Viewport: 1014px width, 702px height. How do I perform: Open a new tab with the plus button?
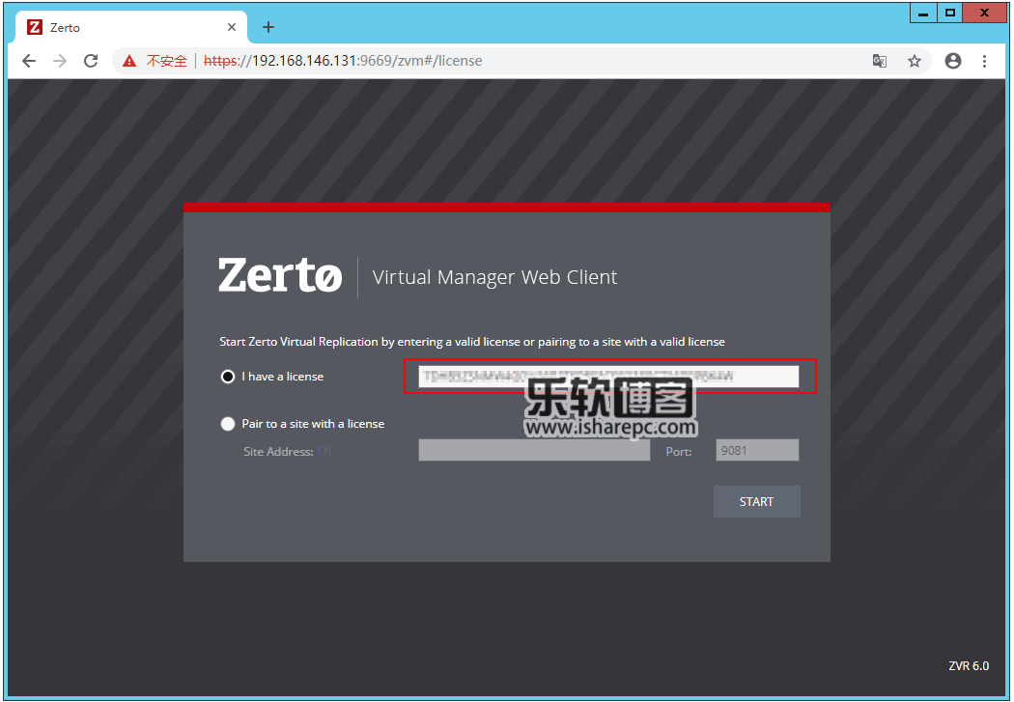[x=268, y=27]
